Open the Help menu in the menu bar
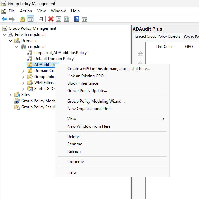The height and width of the screenshot is (199, 199). click(75, 11)
